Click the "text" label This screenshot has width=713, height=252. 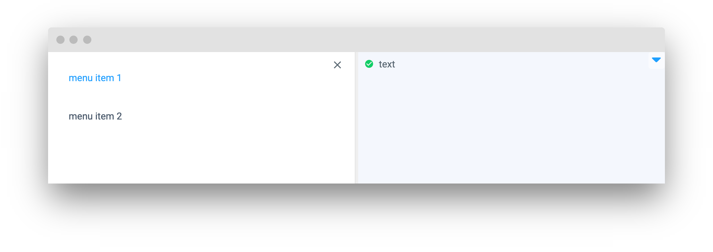pos(387,64)
